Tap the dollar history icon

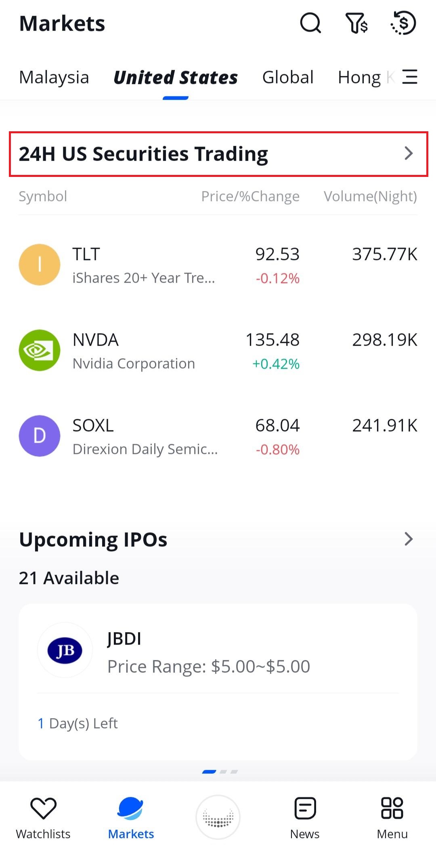pos(403,23)
